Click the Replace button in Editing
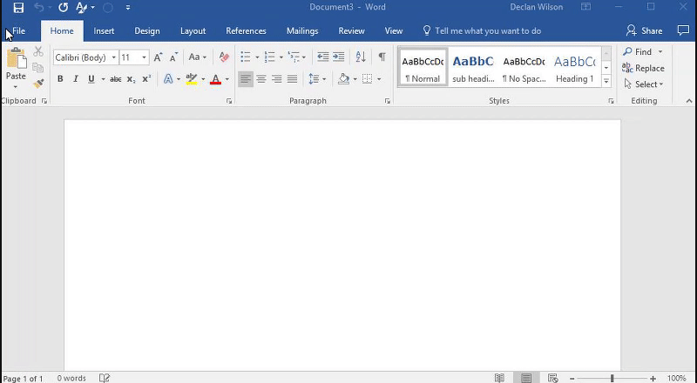697x383 pixels. click(644, 68)
